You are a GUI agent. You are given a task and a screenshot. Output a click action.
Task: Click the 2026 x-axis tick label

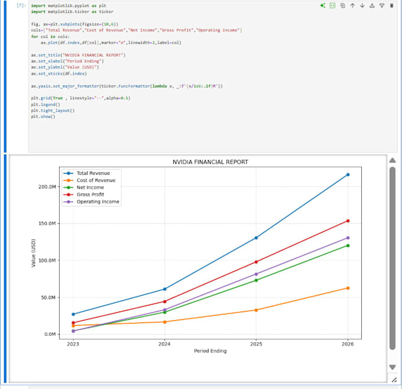click(348, 344)
